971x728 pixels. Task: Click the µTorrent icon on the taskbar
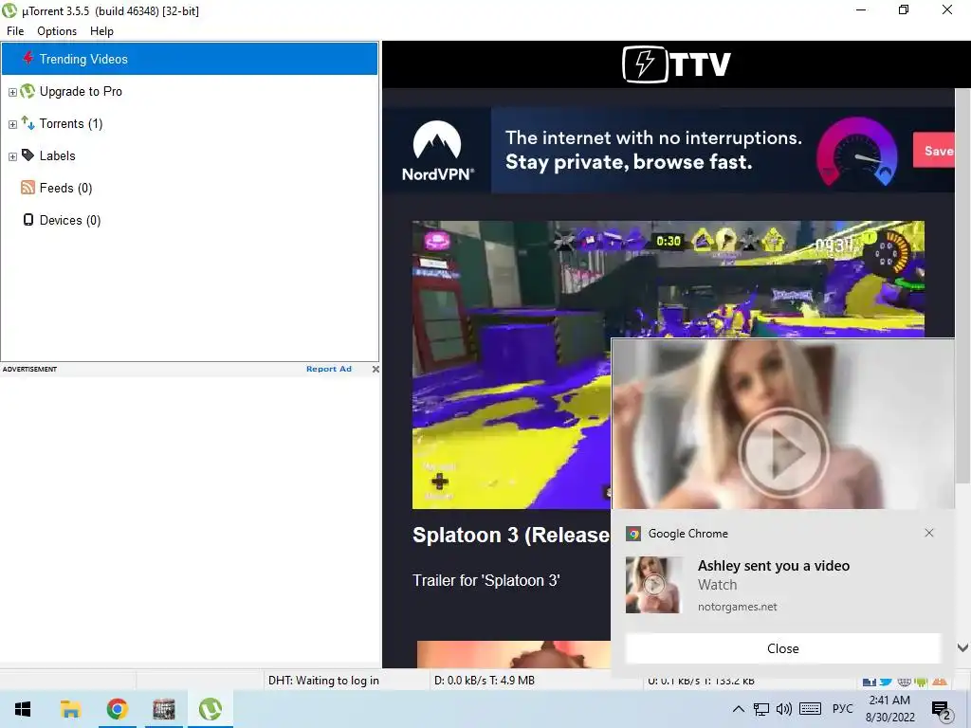(211, 709)
